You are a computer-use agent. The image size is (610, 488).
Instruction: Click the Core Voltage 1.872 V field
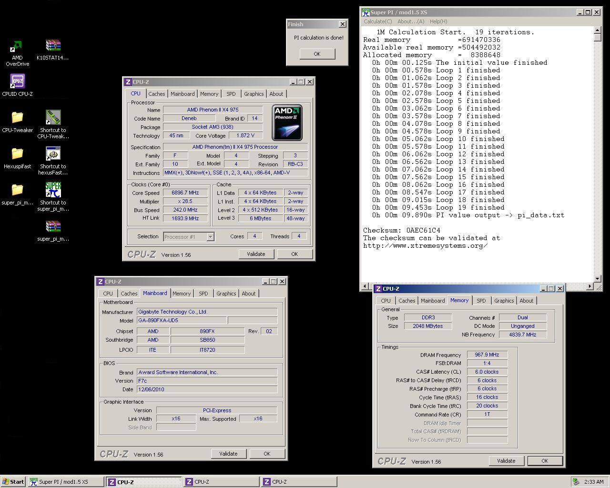tap(245, 135)
